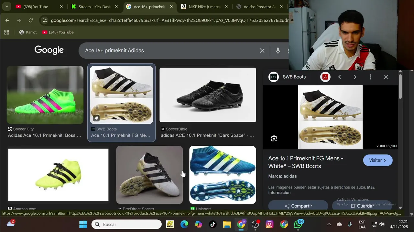Open the Pro:Direct Soccer white boot image
The width and height of the screenshot is (414, 232).
pos(149,175)
